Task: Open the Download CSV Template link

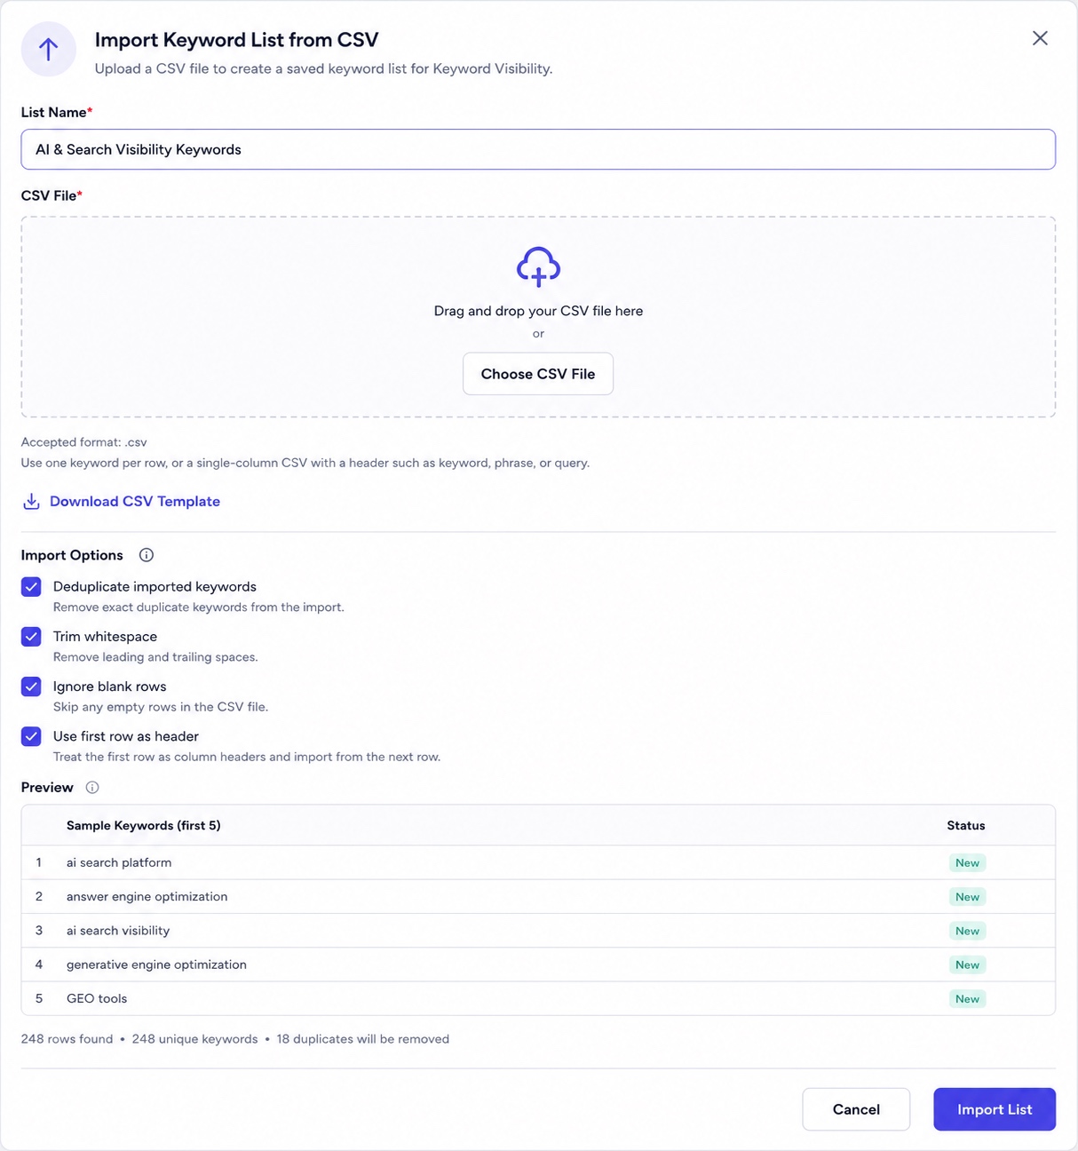Action: point(135,501)
